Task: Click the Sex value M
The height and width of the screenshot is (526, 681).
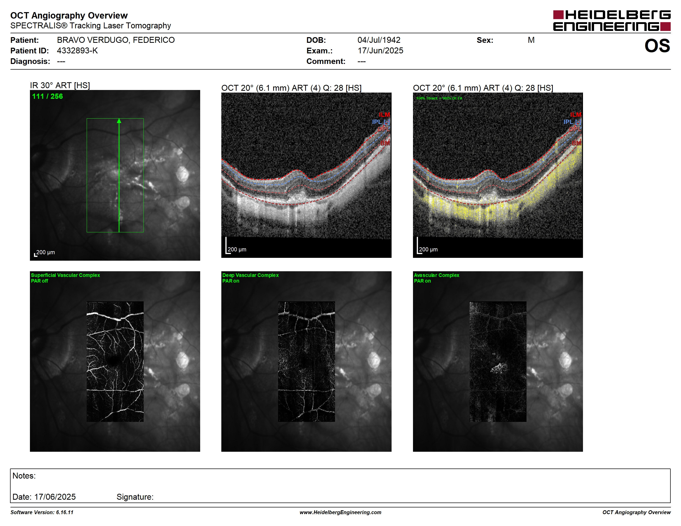Action: pyautogui.click(x=531, y=40)
